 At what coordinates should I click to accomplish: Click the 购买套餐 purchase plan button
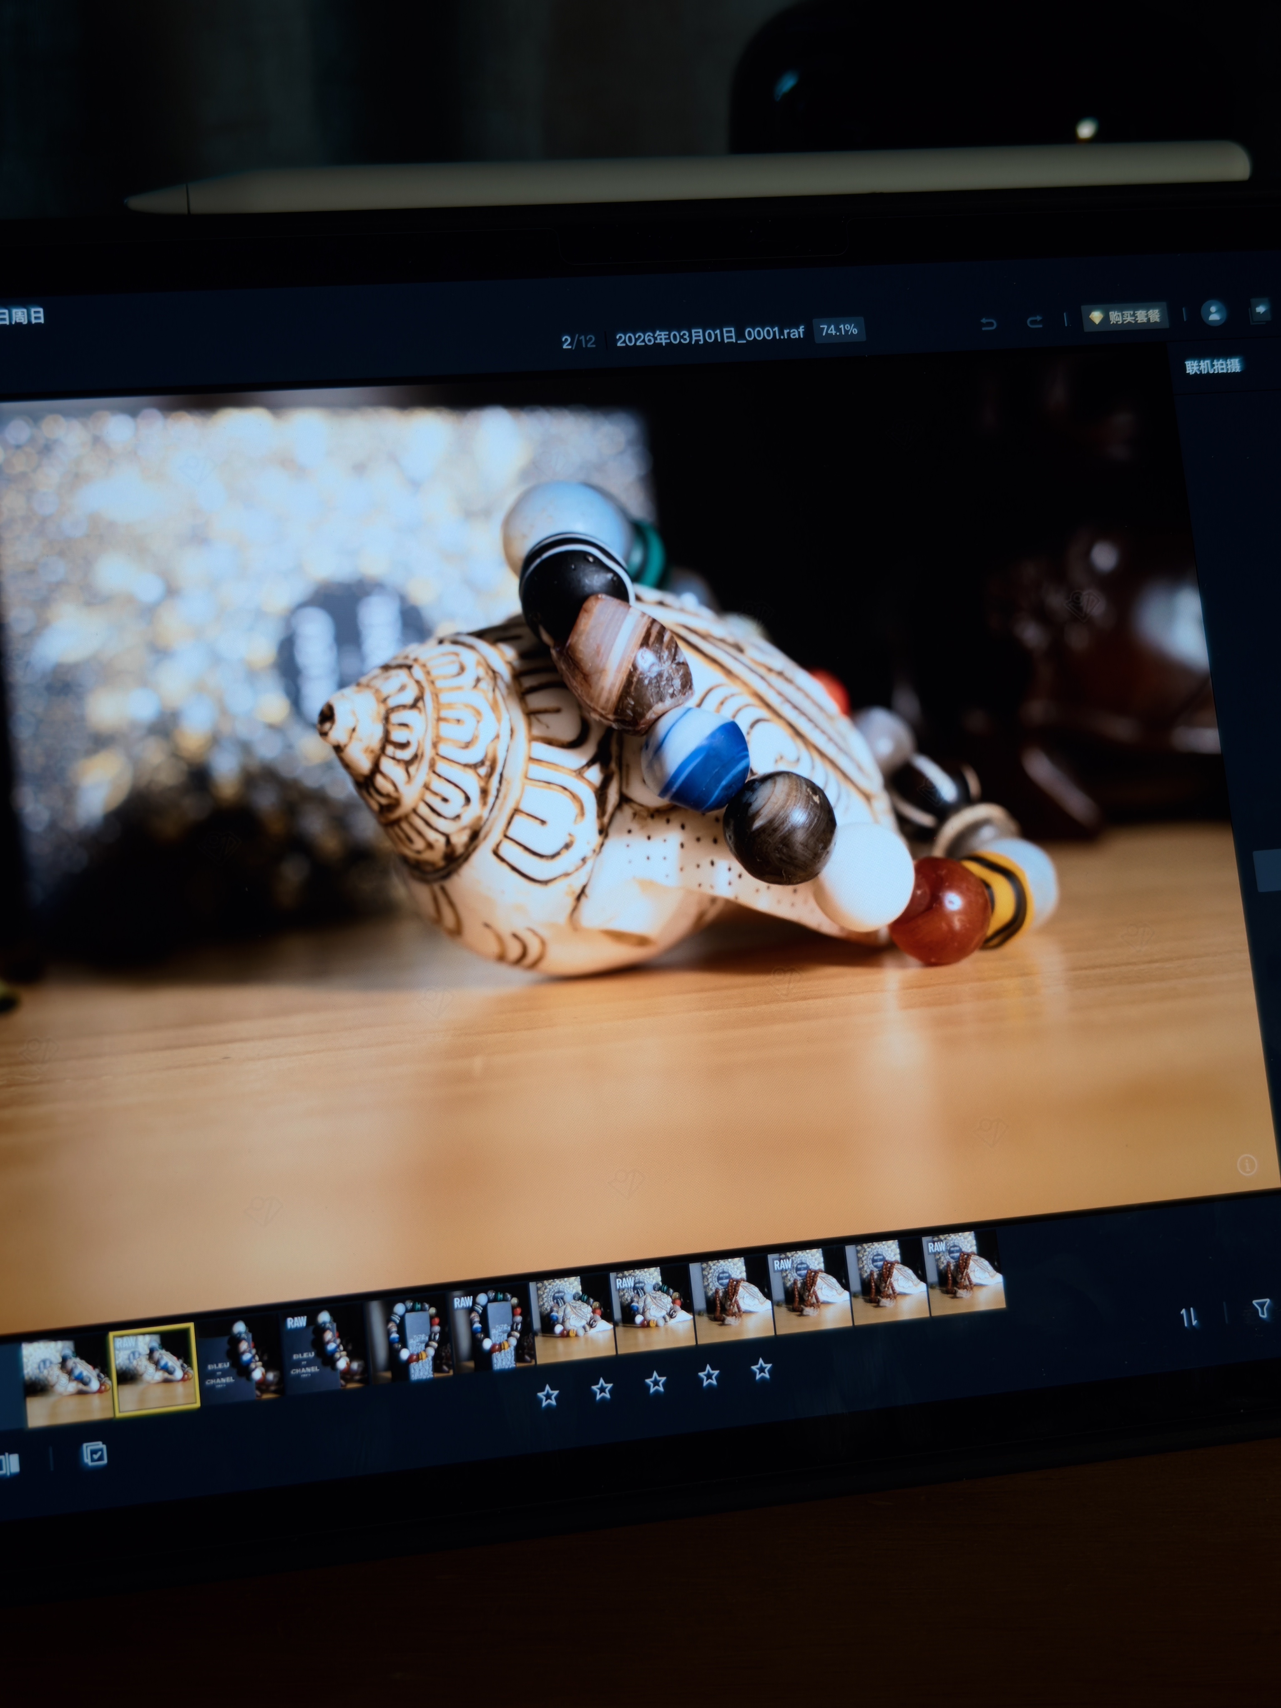(x=1125, y=316)
